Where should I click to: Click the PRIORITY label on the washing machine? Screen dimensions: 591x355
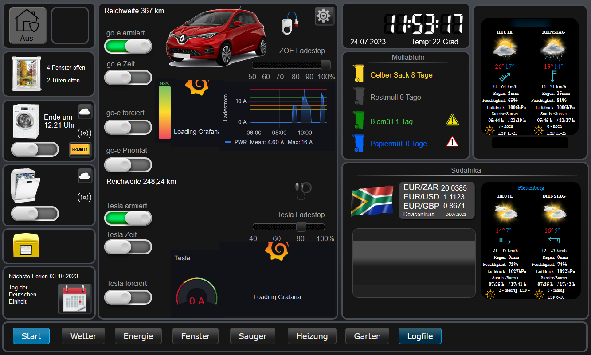[x=80, y=149]
